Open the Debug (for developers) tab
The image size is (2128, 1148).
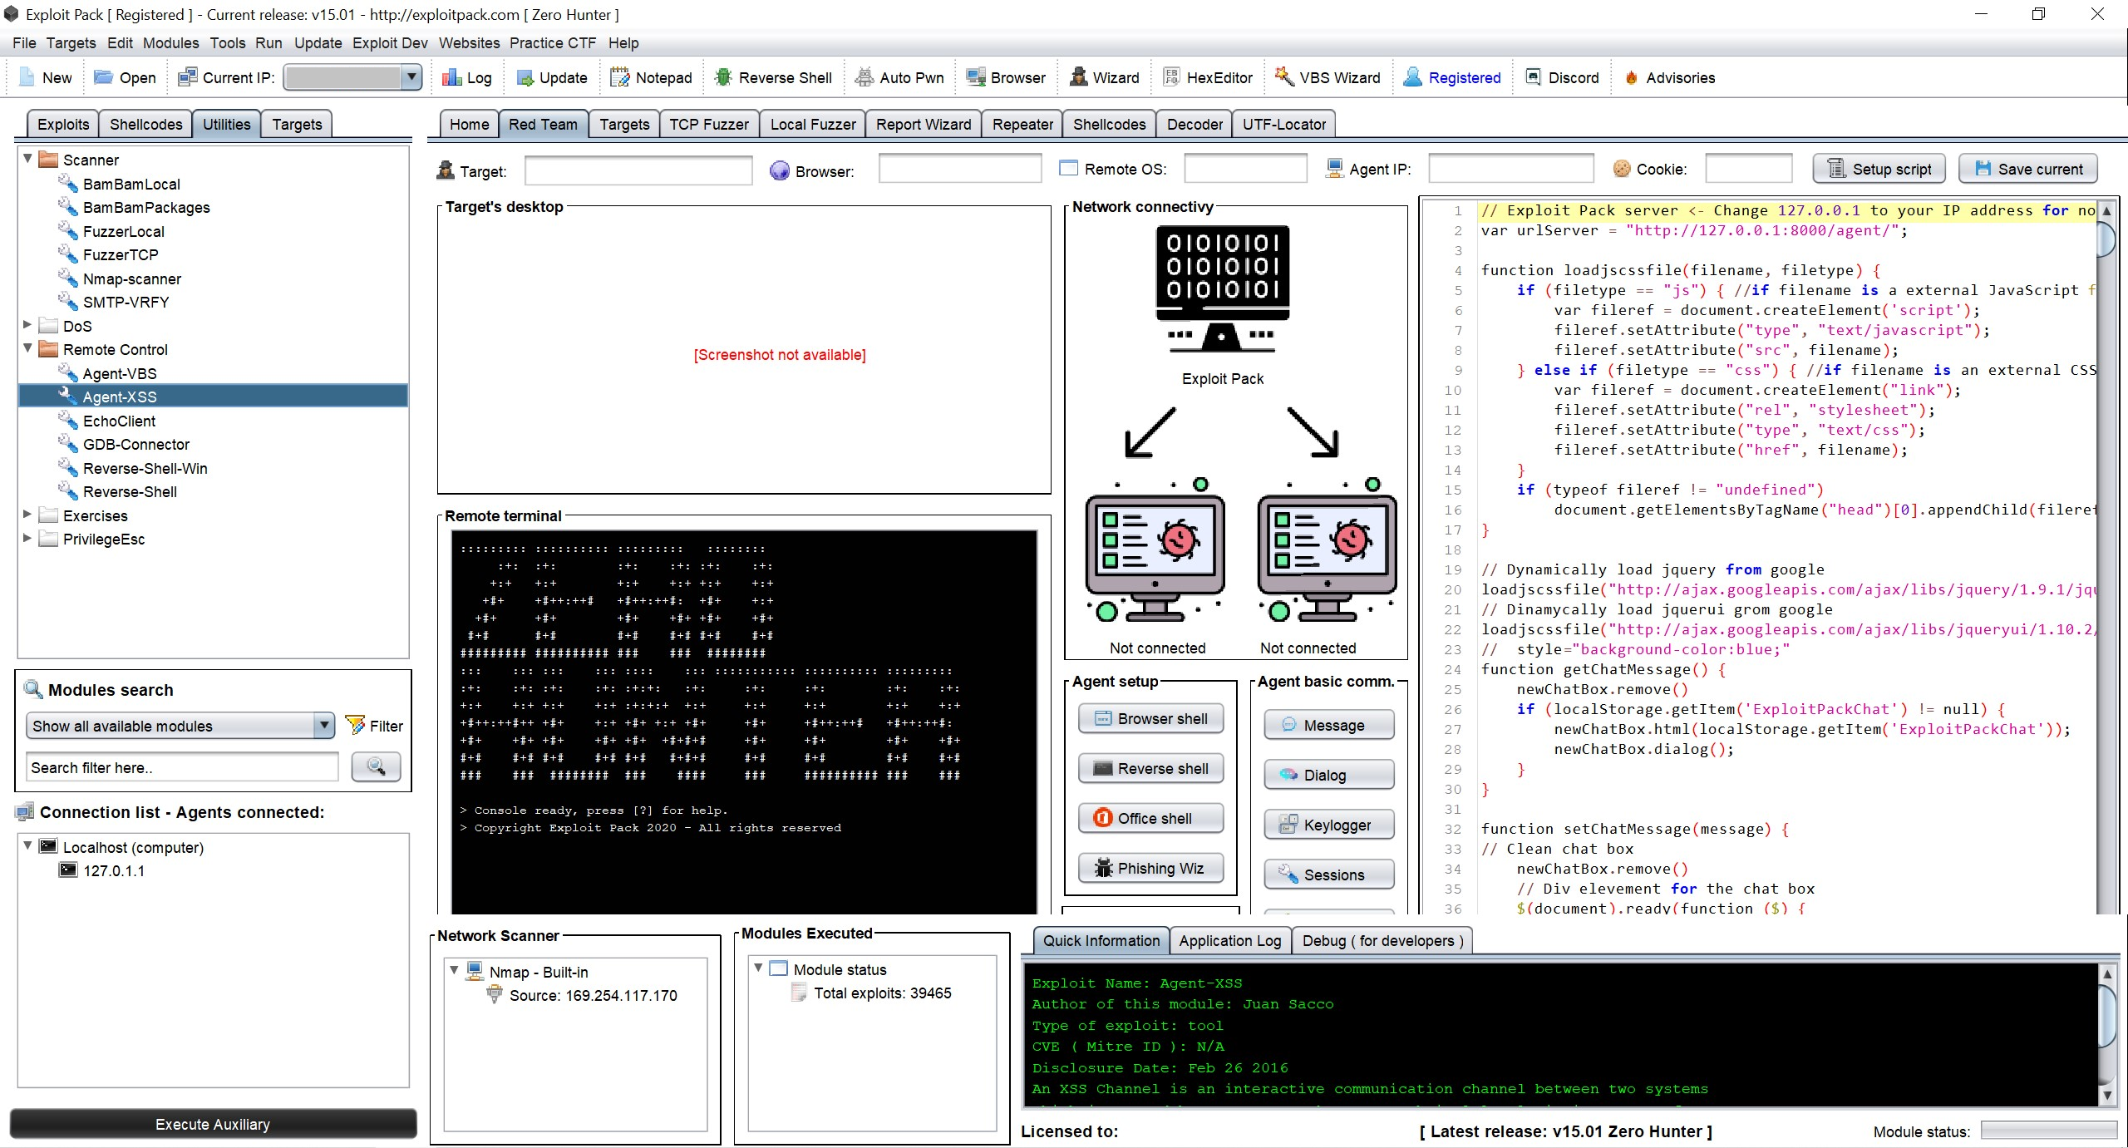[1382, 940]
